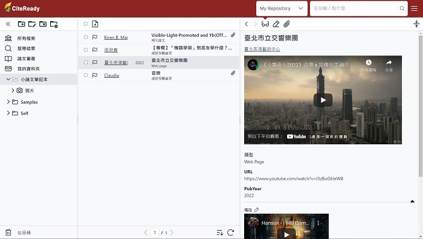Click the import document icon above list

[x=95, y=24]
